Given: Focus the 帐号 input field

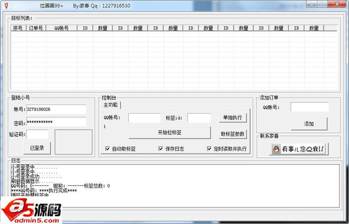Looking at the screenshot, I should [56, 109].
